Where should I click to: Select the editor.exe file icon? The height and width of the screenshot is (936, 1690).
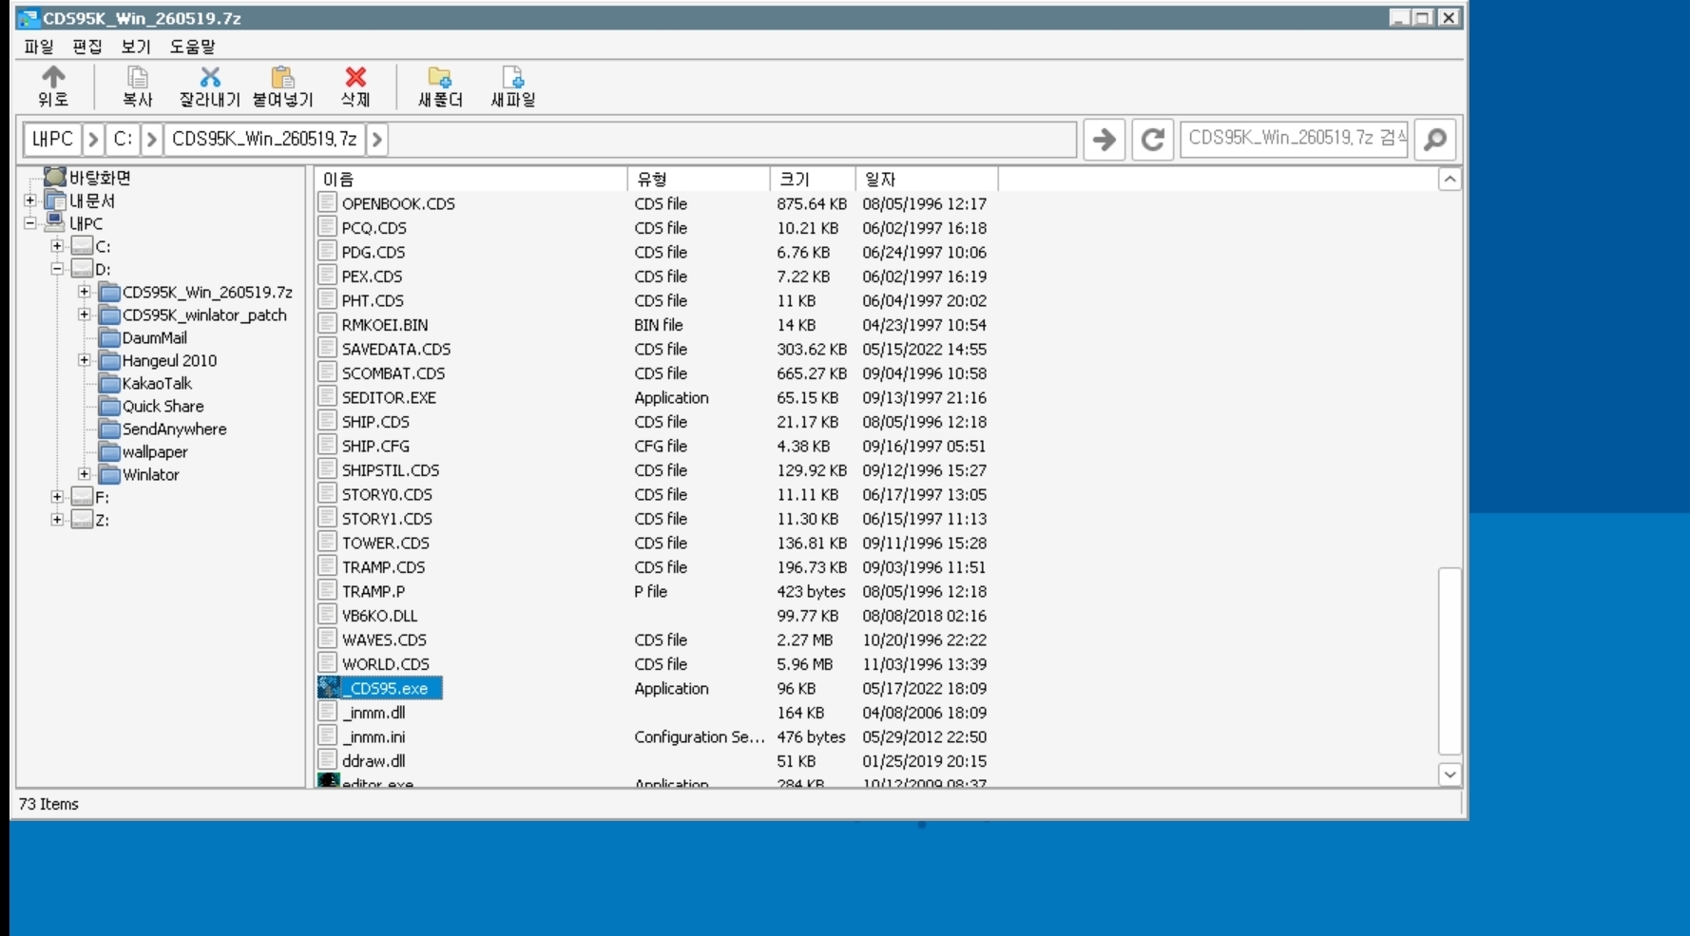tap(329, 781)
